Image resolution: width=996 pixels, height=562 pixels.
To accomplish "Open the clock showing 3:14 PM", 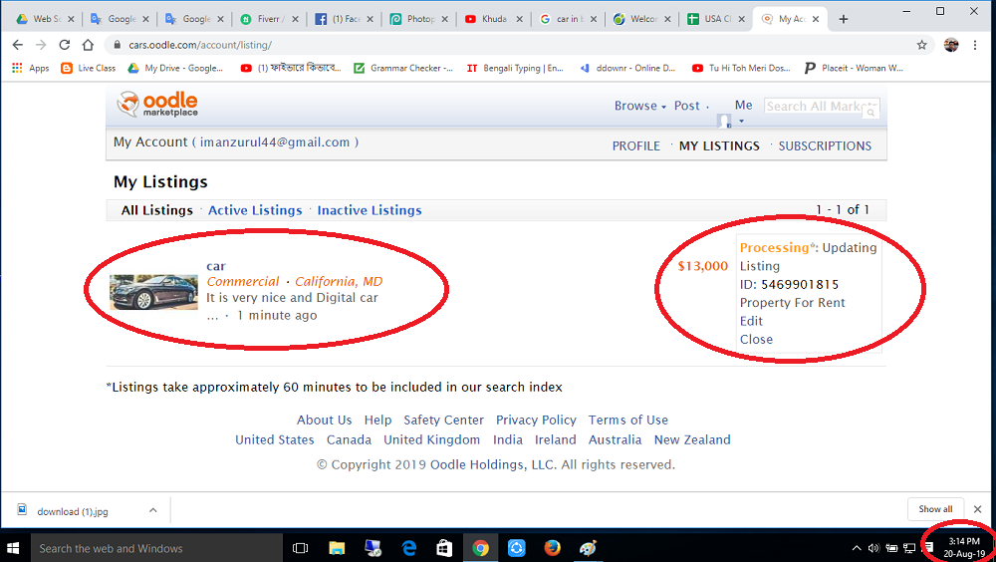I will pos(963,547).
